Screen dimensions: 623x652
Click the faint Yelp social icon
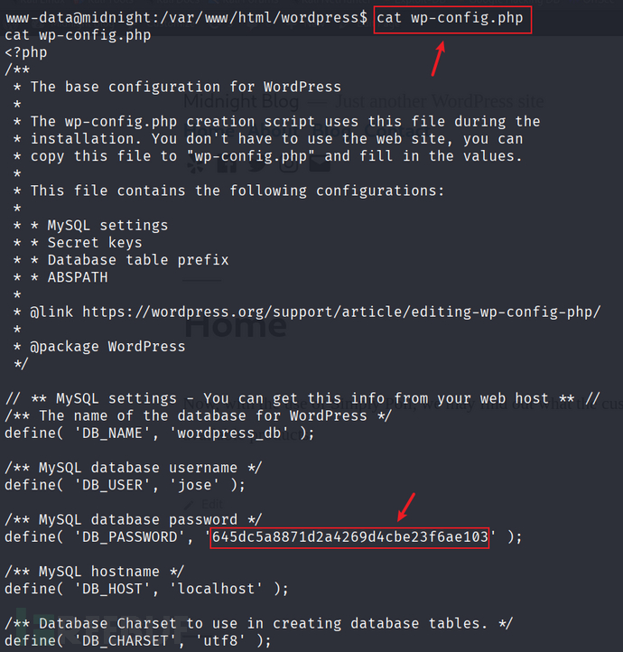click(195, 165)
